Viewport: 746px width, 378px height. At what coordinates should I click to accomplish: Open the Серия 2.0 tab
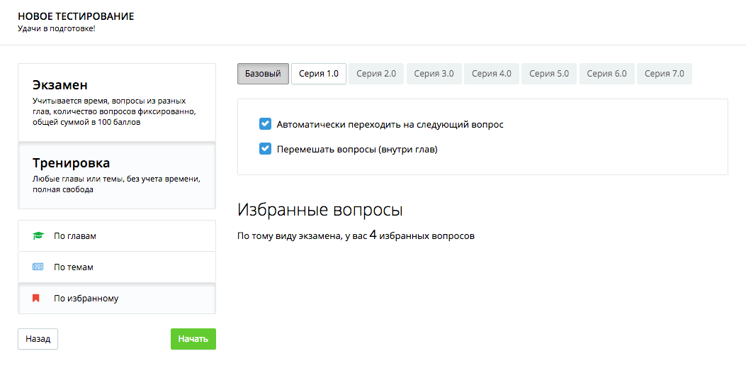(x=376, y=74)
